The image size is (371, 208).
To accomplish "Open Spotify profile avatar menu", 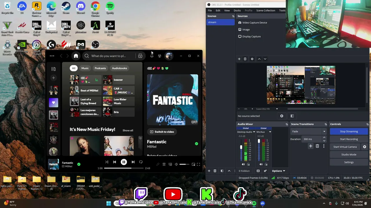I will pos(169,56).
